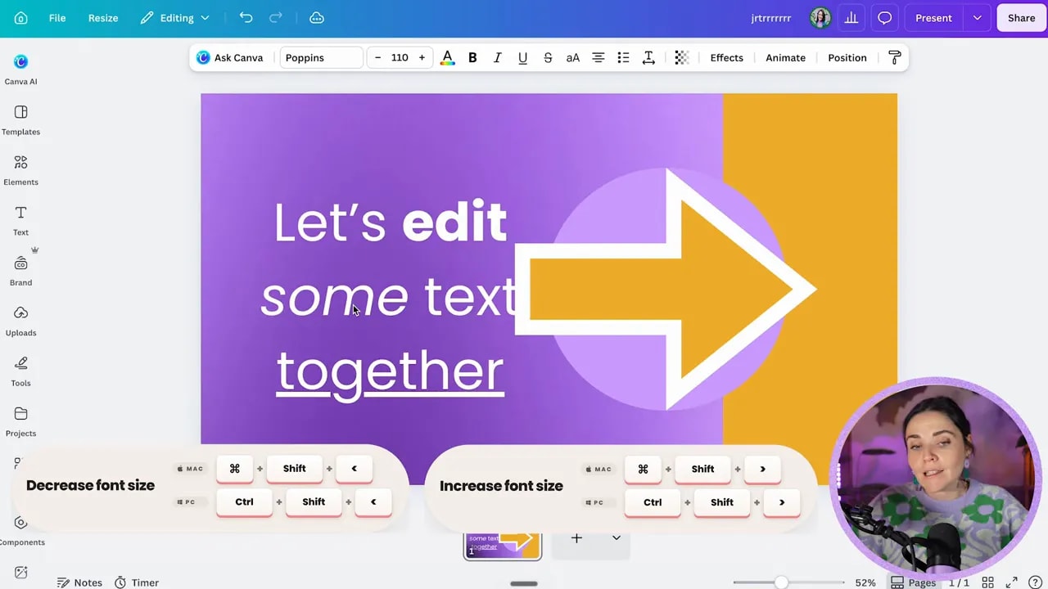Select the 'Let's edit' text line
The height and width of the screenshot is (589, 1048).
click(x=391, y=222)
